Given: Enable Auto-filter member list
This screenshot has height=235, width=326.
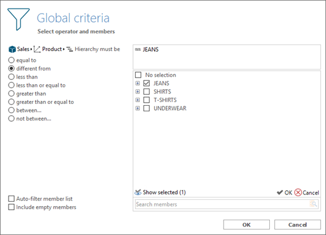Looking at the screenshot, I should (11, 199).
